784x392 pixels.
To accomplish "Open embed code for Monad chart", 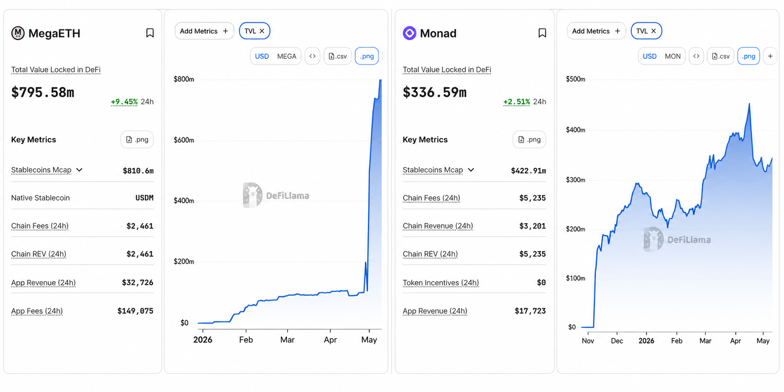I will [696, 56].
